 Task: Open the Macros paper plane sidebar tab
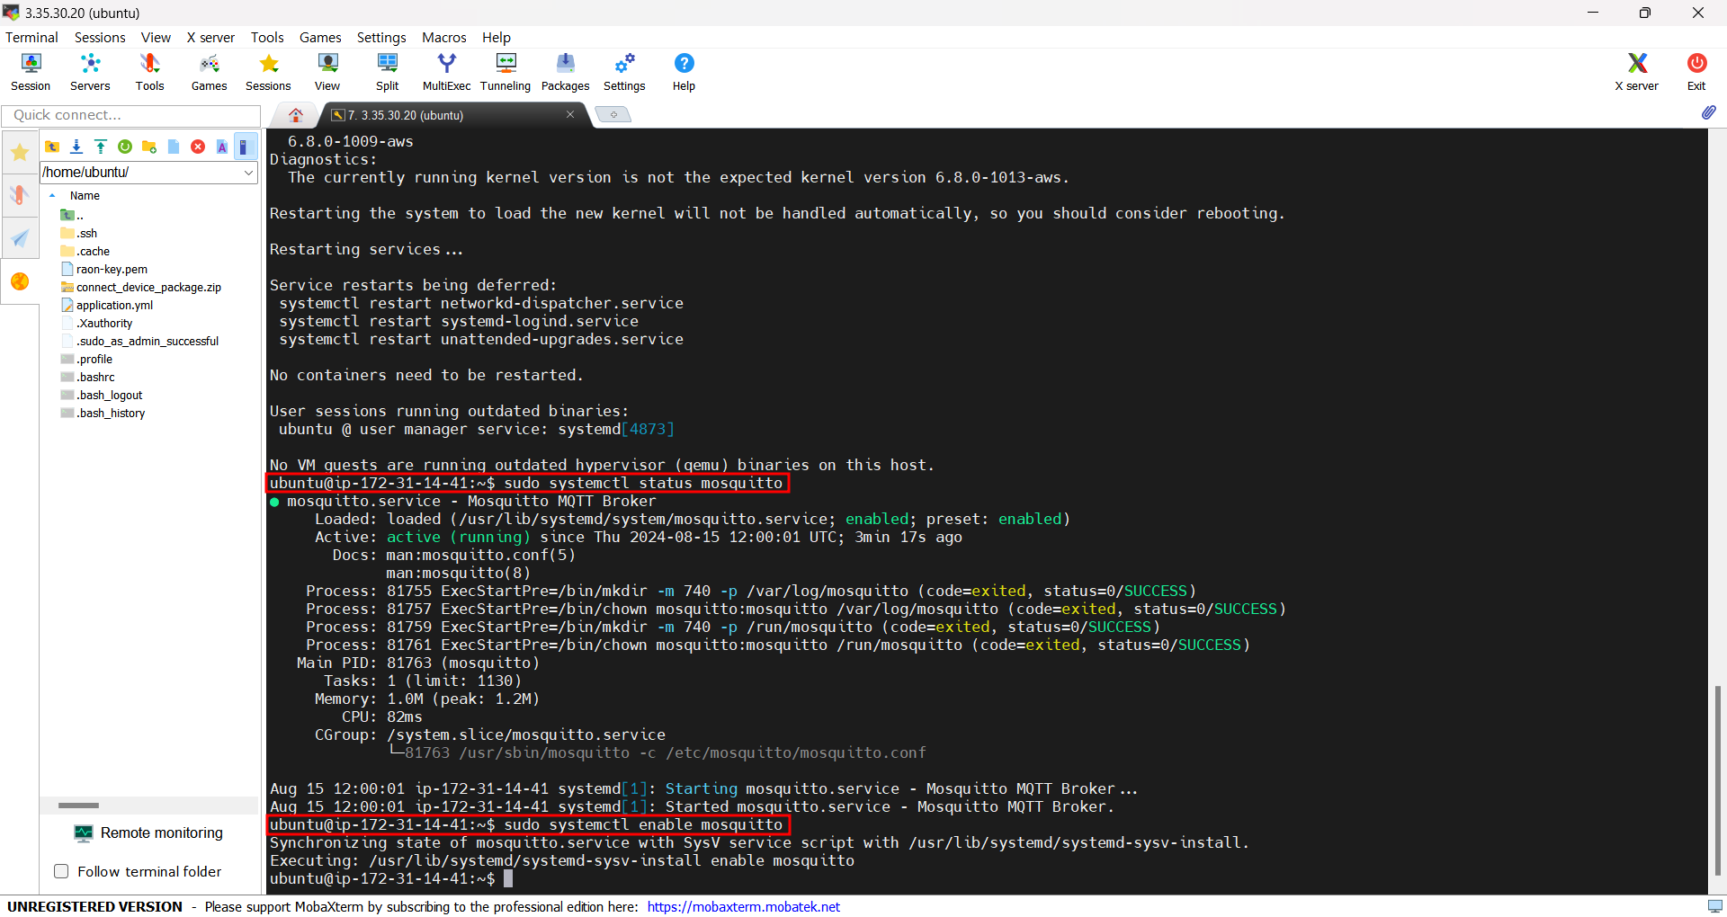coord(20,238)
